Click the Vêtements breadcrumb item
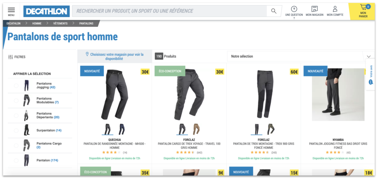Image resolution: width=378 pixels, height=179 pixels. [x=60, y=23]
